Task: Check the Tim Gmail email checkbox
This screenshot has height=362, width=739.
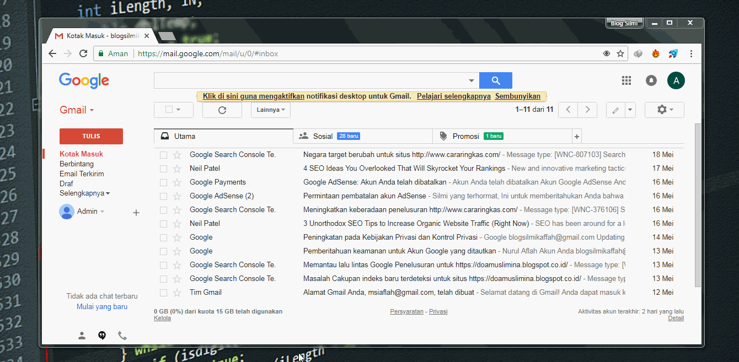Action: coord(163,293)
